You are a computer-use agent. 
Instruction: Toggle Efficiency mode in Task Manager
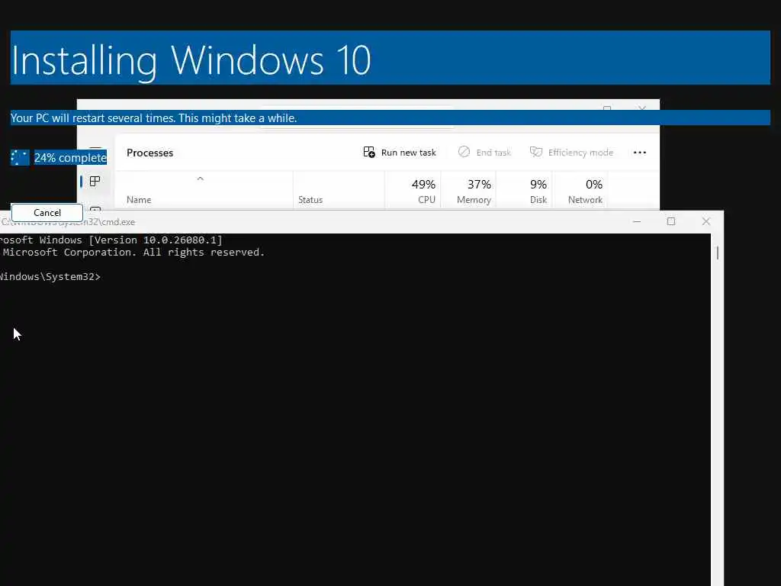click(x=571, y=153)
